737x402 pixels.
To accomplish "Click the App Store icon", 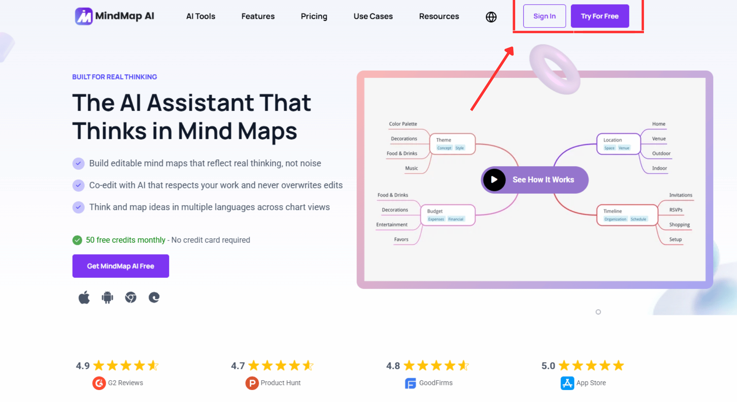I will 567,383.
